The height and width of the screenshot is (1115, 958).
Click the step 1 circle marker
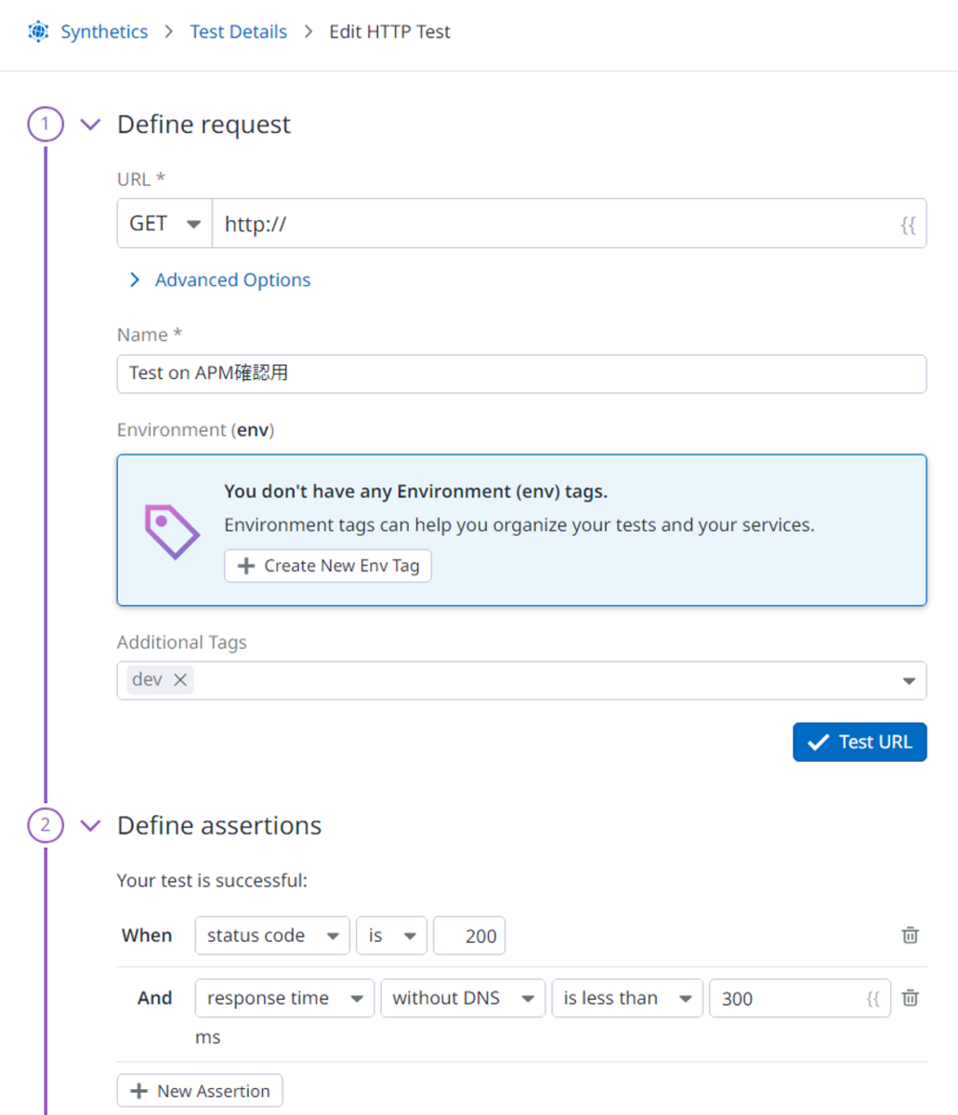click(46, 125)
